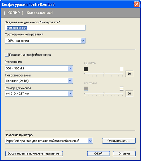The width and height of the screenshot is (141, 161).
Task: Close the ControlCenter3 configuration dialog
Action: point(137,4)
